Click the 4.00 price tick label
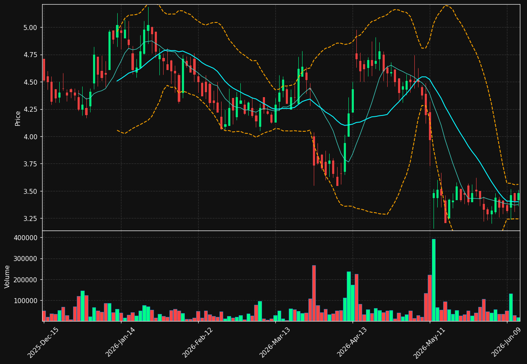Screen dimensions: 527x364 (x=31, y=137)
